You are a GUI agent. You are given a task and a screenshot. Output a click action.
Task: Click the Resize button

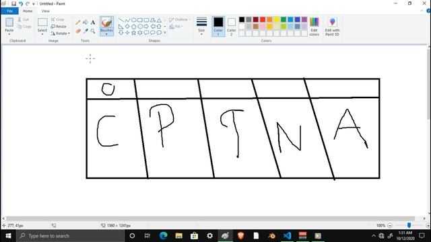pyautogui.click(x=59, y=27)
